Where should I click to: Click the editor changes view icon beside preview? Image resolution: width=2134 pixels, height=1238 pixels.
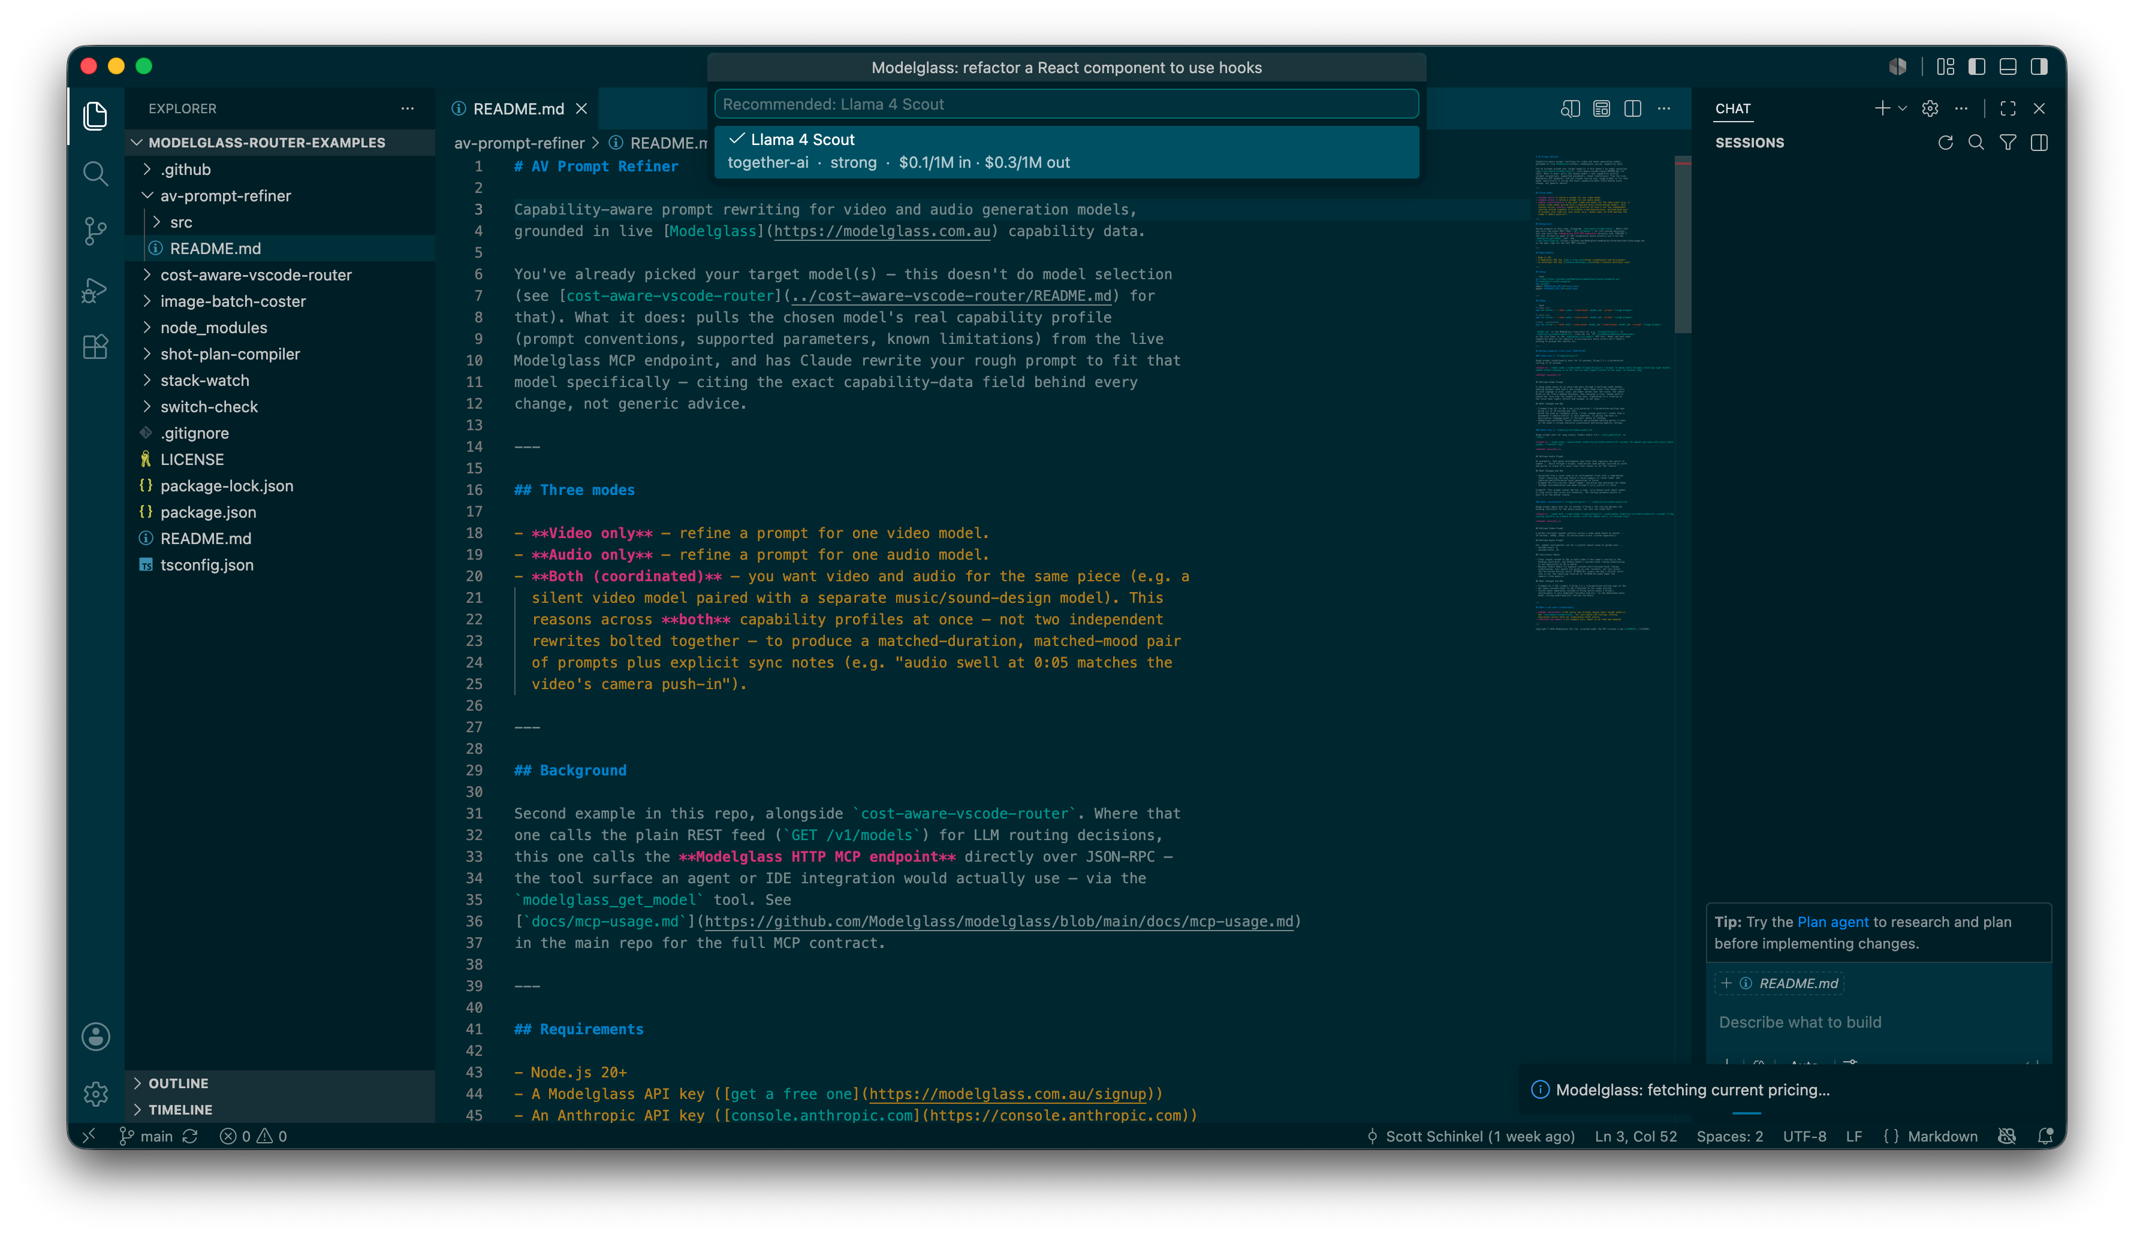[1601, 108]
